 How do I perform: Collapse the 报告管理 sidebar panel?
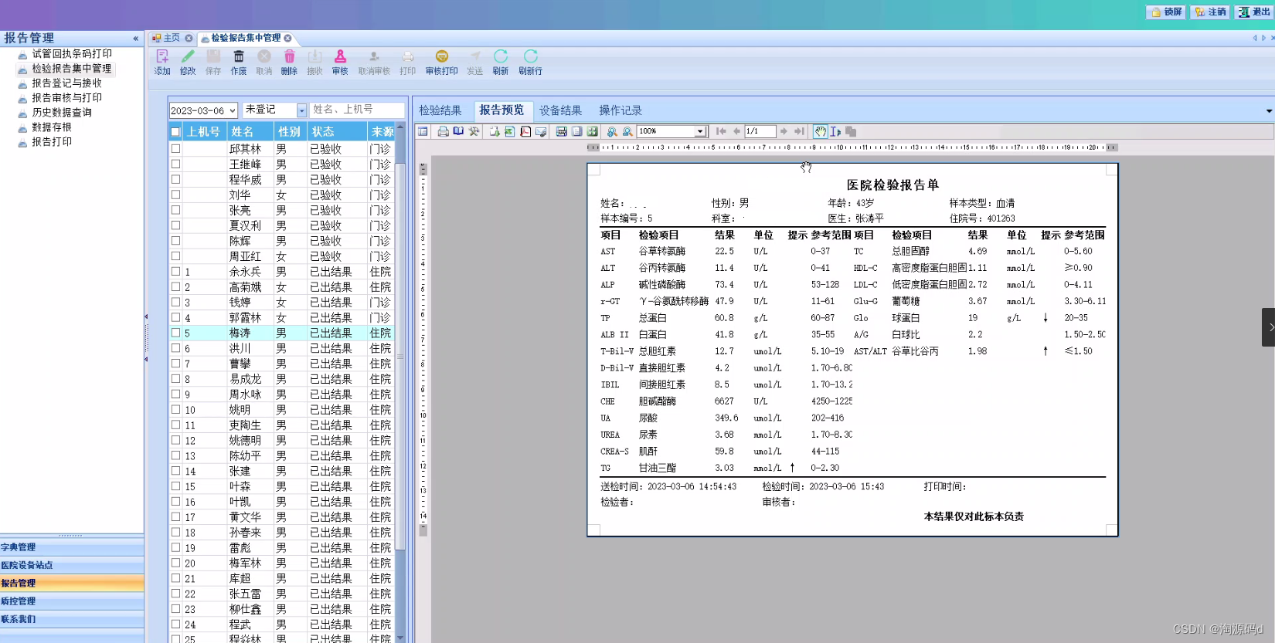point(136,38)
